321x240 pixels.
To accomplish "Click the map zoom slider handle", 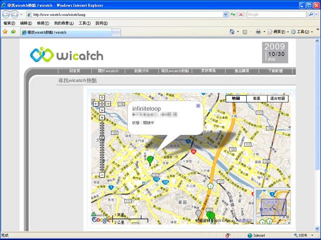I will (102, 137).
